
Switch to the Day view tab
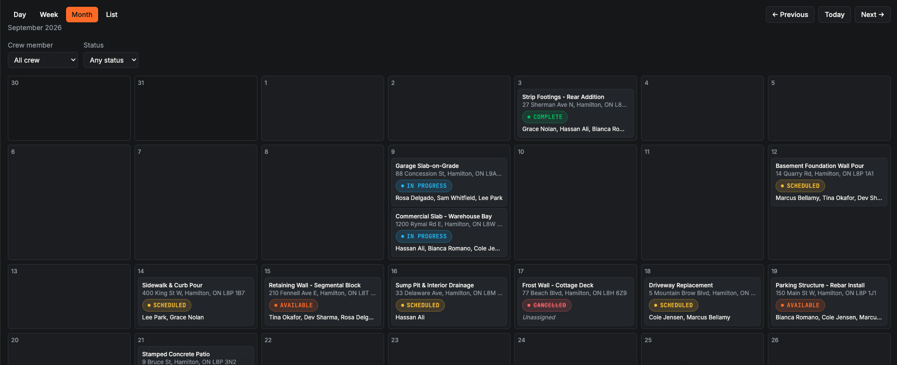(x=20, y=15)
